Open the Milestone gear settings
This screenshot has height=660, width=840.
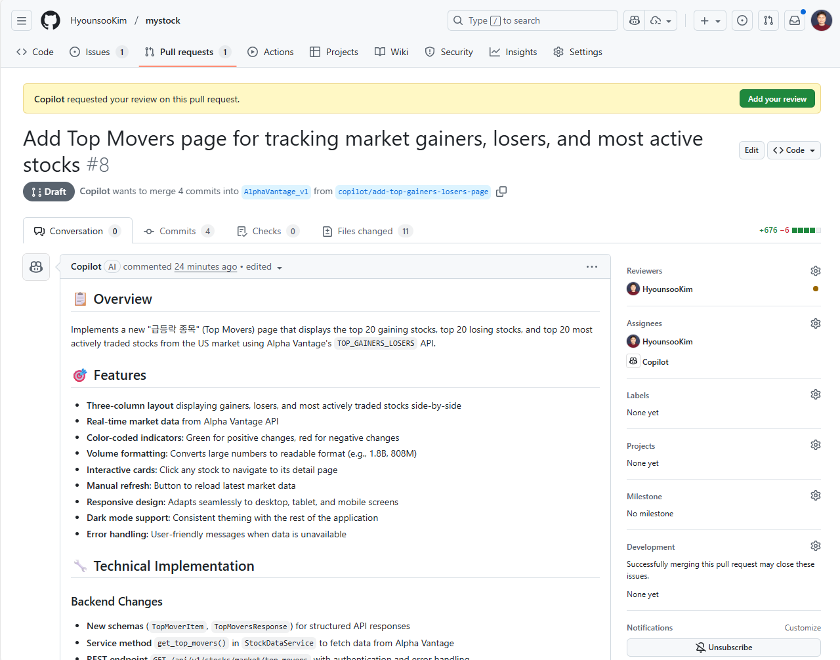(815, 495)
